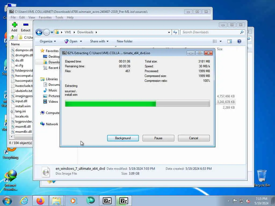Select ei.cfg in 7-Zip list
275x206 pixels.
(x=19, y=65)
